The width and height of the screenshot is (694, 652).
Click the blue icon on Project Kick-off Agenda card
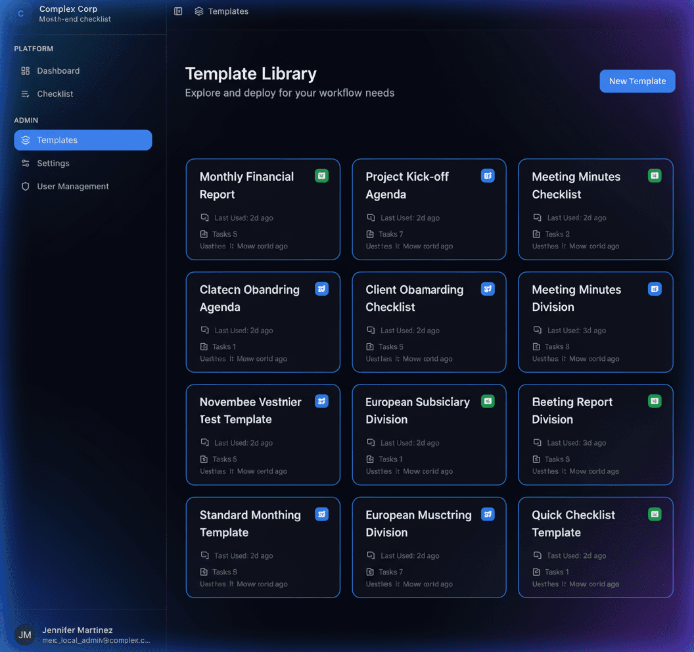[x=488, y=175]
